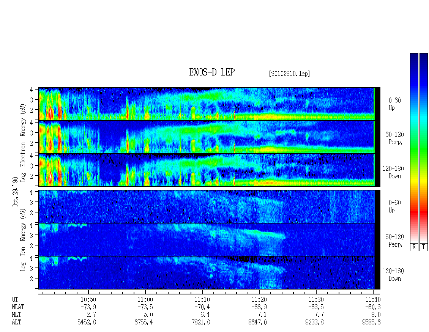
Task: Click the Log Ion Energy (eV) axis label
Action: pos(23,240)
